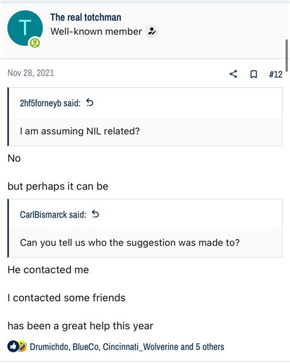This screenshot has width=290, height=364.
Task: Open the teal T avatar profile
Action: tap(25, 28)
